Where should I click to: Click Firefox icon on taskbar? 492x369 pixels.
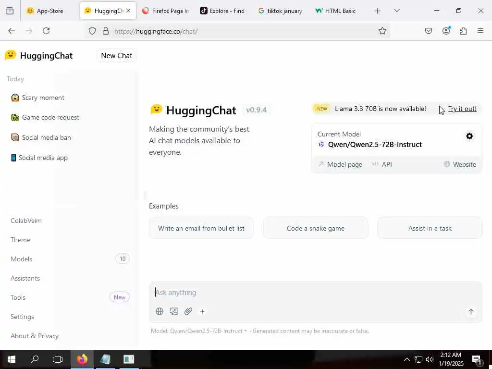(82, 359)
